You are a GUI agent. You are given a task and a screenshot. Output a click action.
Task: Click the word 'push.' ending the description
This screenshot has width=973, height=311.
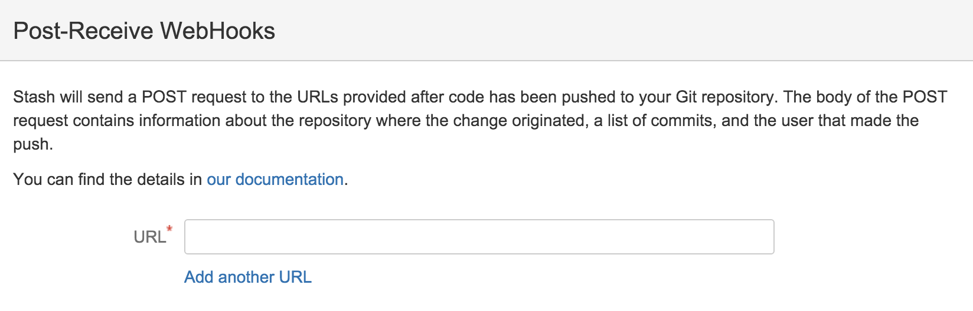tap(33, 144)
